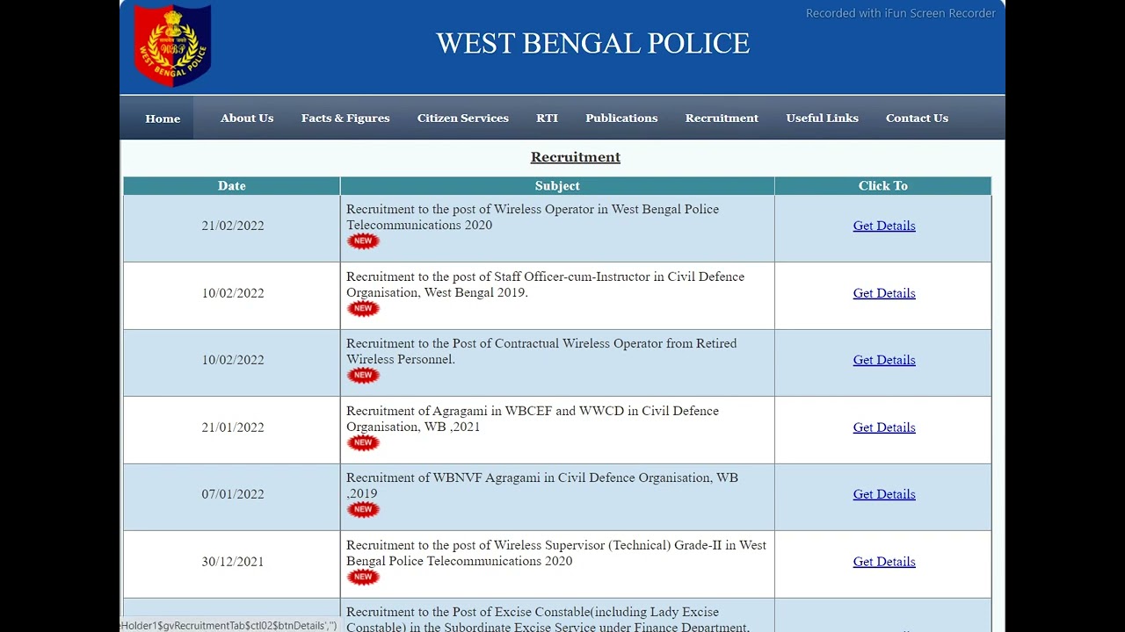Open Facts & Figures menu
1125x632 pixels.
click(345, 118)
